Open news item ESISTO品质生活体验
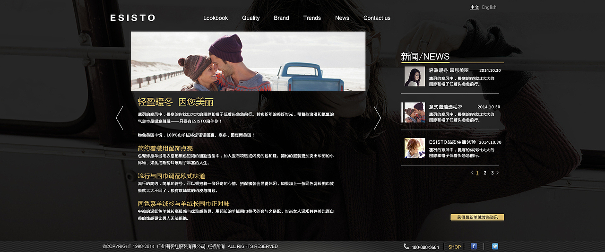This screenshot has height=252, width=605. point(452,142)
